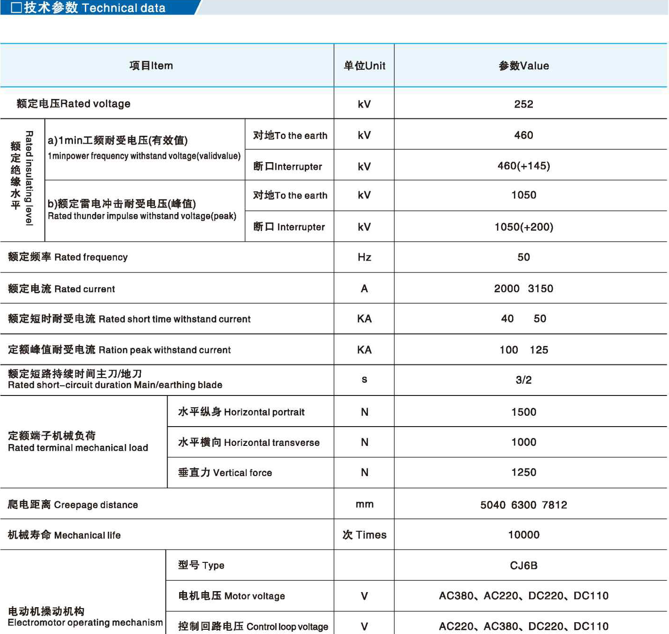Click the 次 Times unit cell
This screenshot has width=669, height=634.
click(x=364, y=535)
